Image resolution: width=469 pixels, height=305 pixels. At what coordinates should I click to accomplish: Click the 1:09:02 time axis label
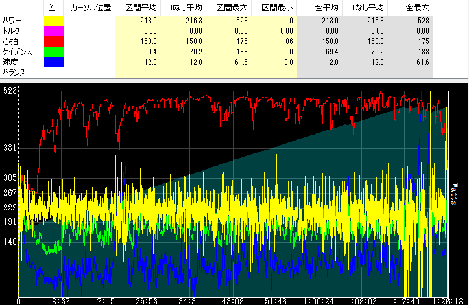coord(361,301)
